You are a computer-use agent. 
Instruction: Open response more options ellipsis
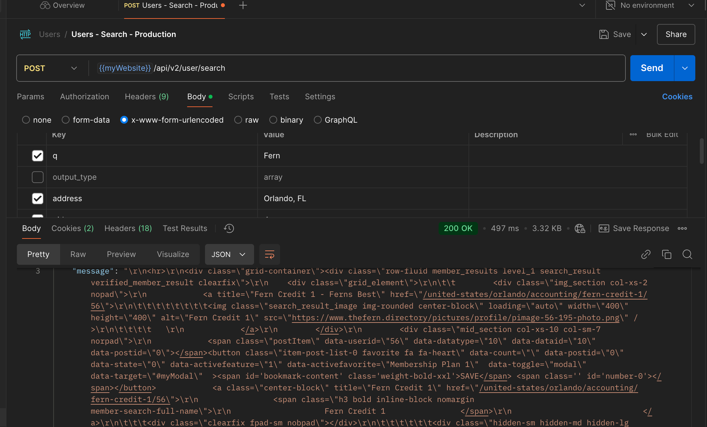[682, 228]
